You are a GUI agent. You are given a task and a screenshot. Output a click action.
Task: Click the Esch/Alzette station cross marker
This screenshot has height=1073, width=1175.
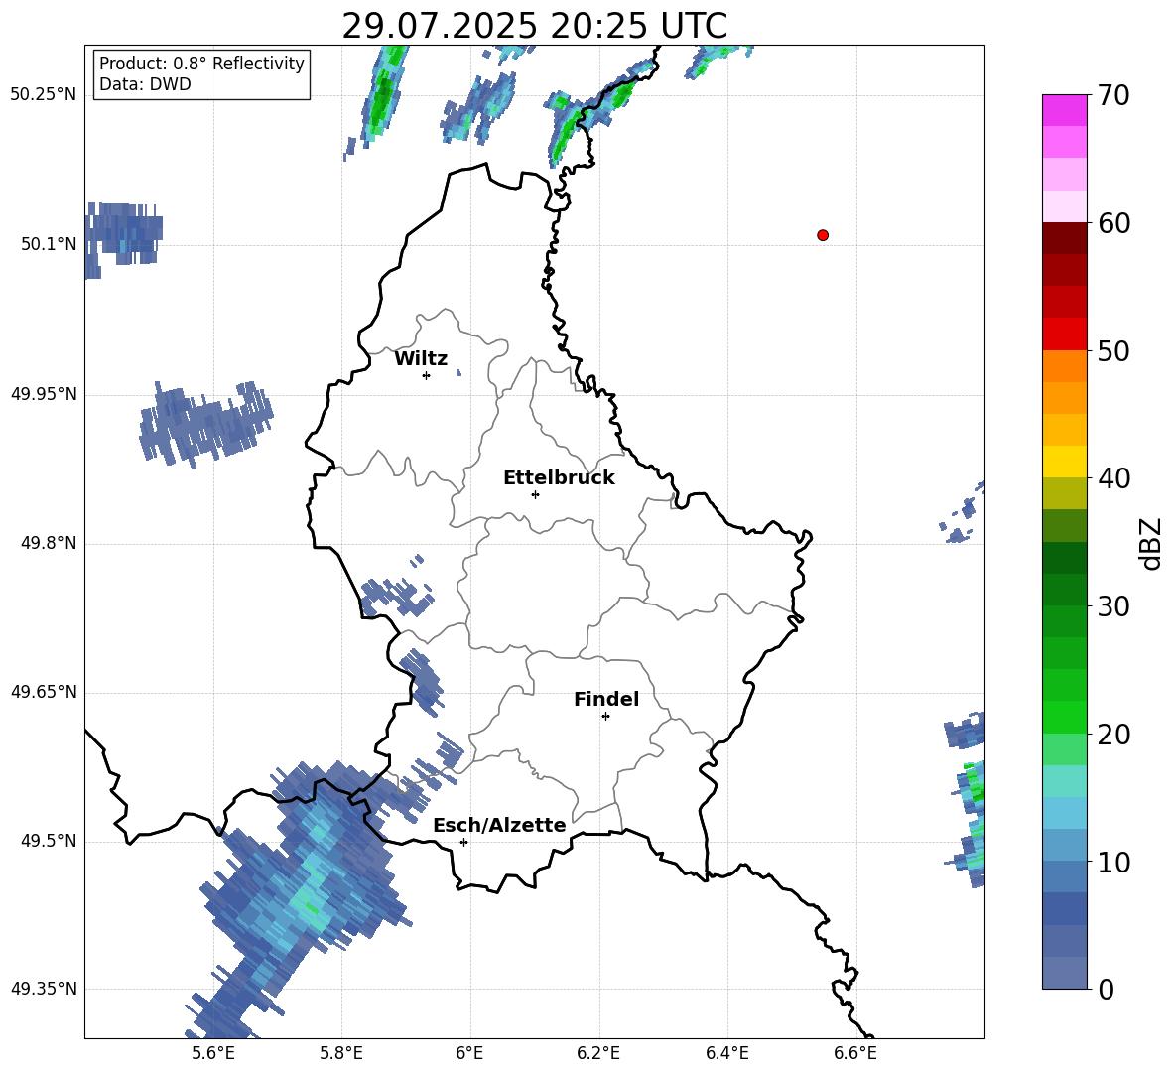(463, 842)
